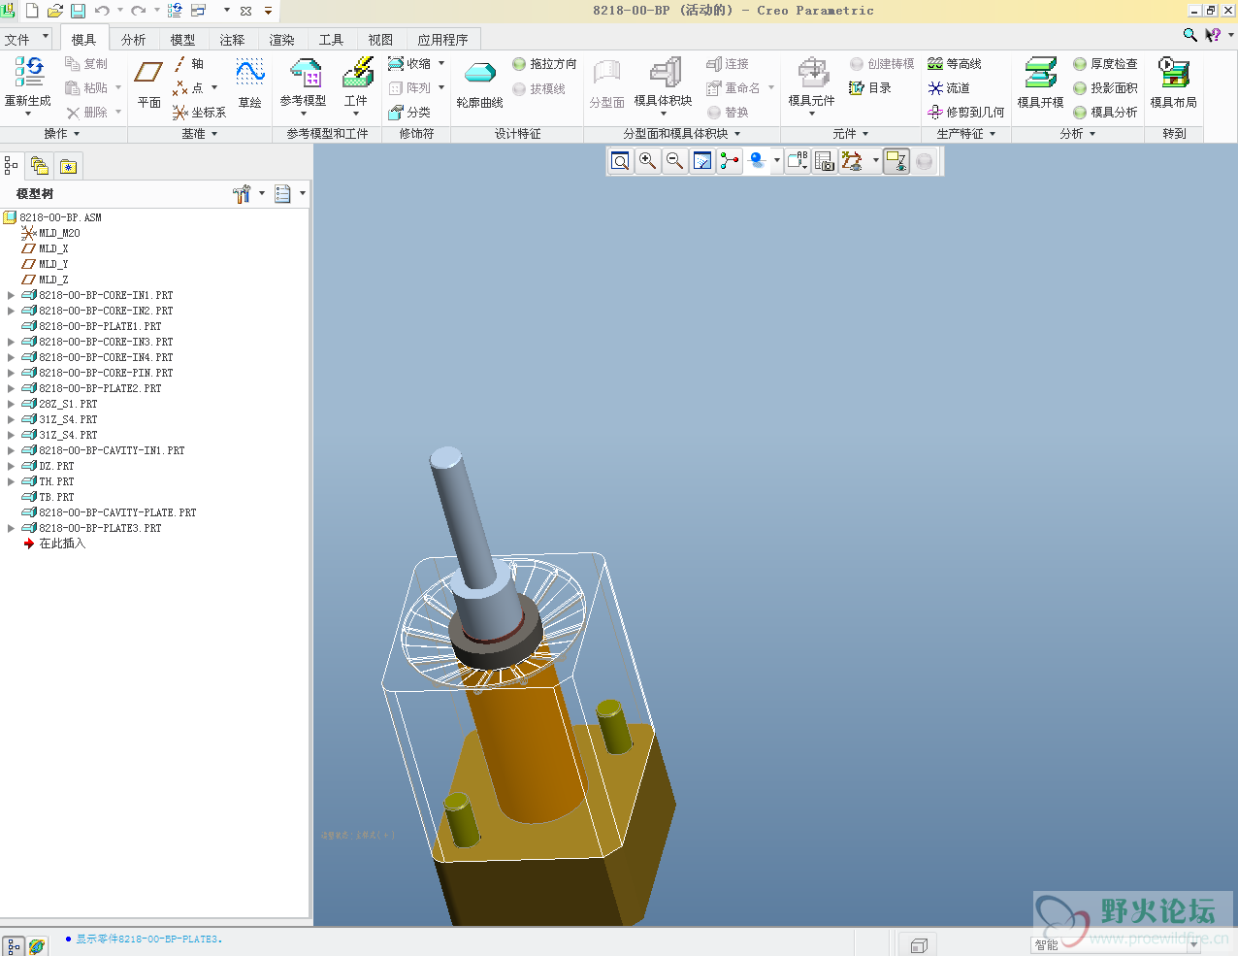Expand the DZ.PRT tree node
Image resolution: width=1238 pixels, height=956 pixels.
coord(11,466)
